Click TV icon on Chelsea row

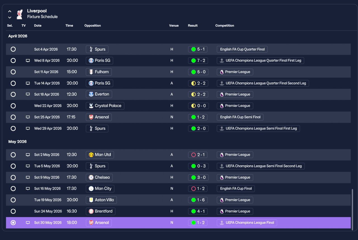[x=28, y=177]
